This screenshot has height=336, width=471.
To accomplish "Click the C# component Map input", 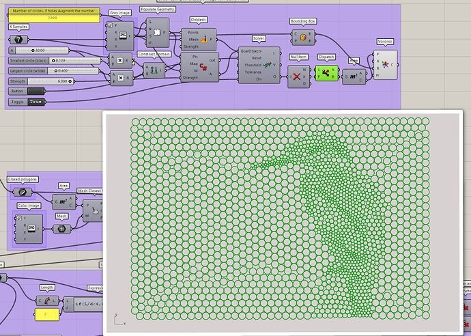I will click(193, 64).
